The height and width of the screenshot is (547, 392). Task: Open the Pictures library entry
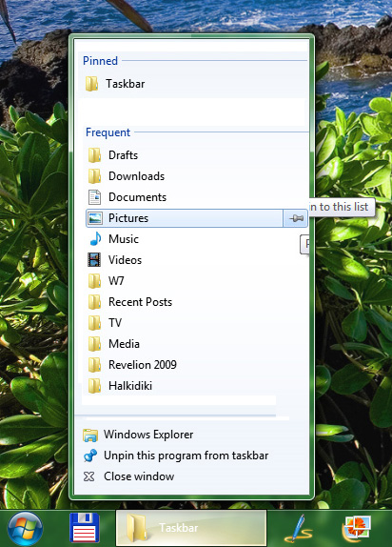(x=185, y=218)
